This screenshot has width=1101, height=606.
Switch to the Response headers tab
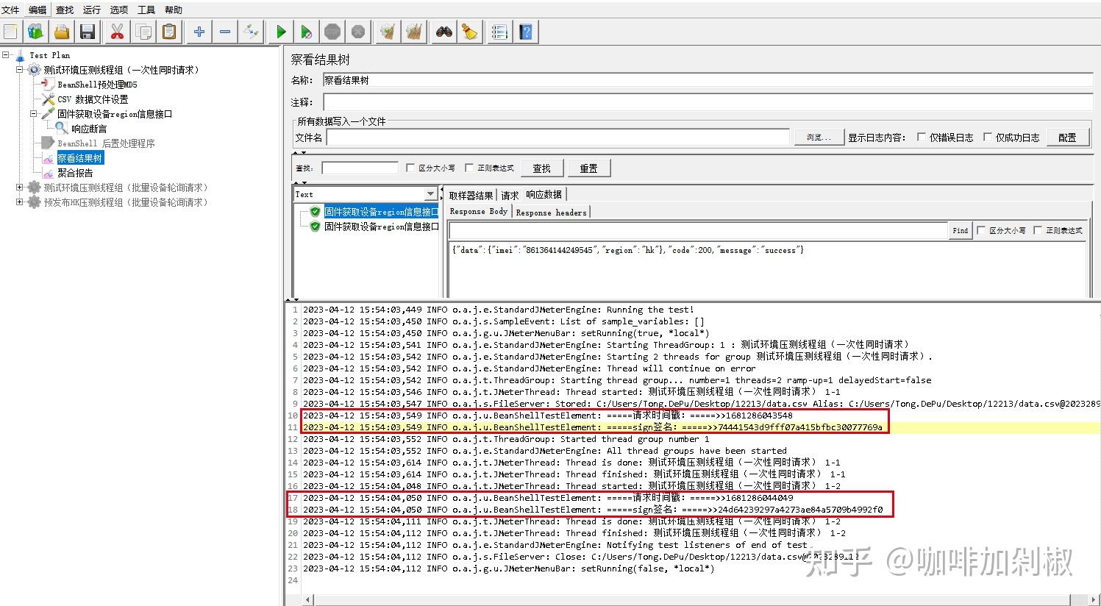point(550,212)
